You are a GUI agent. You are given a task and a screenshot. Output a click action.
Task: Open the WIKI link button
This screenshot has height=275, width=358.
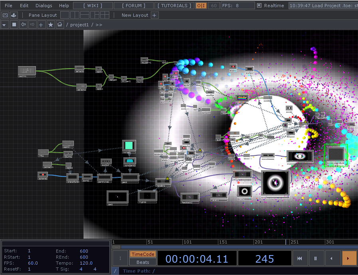(x=93, y=6)
